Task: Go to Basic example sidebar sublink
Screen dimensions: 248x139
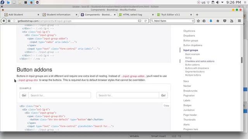Action: tap(193, 54)
